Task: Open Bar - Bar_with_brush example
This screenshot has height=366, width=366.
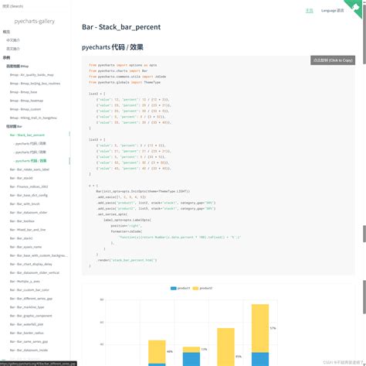Action: coord(25,204)
